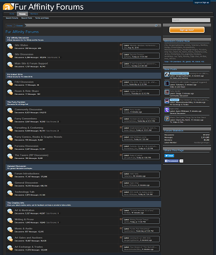Click the Tweet share button

(x=169, y=156)
